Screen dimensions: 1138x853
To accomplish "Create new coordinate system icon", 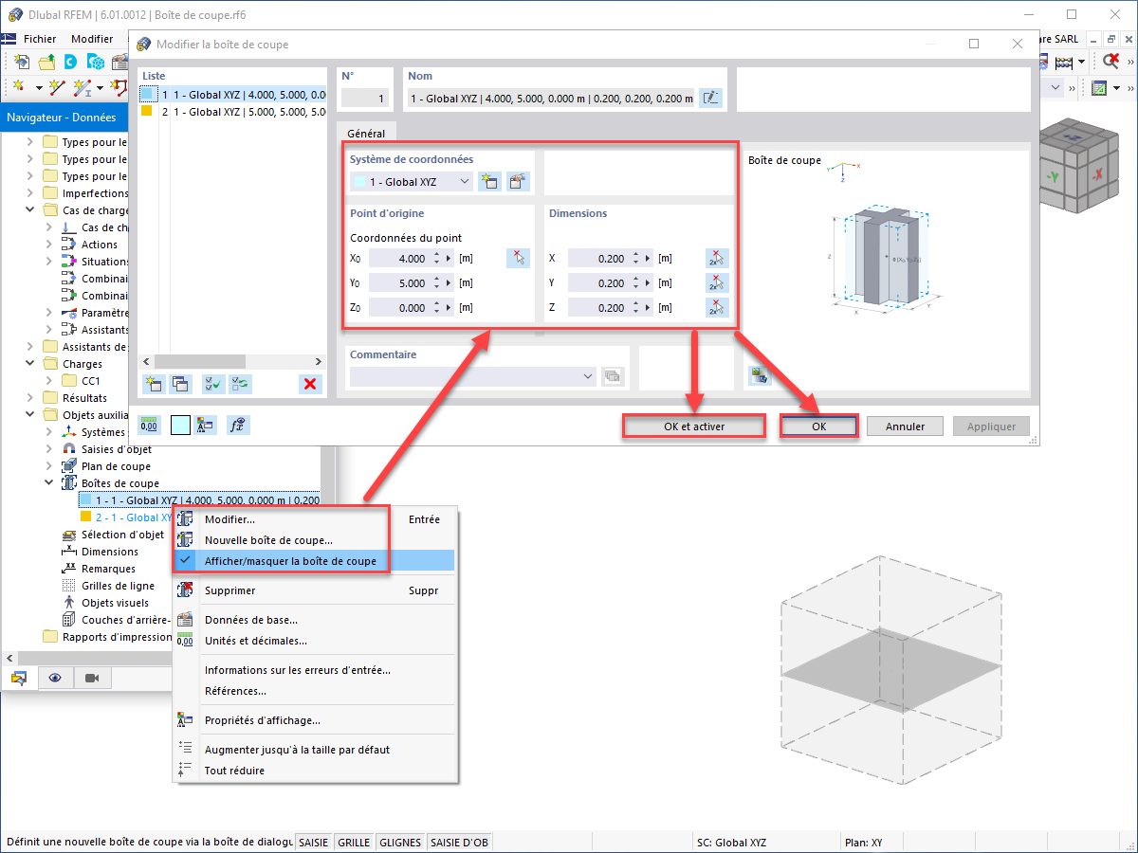I will pos(488,181).
